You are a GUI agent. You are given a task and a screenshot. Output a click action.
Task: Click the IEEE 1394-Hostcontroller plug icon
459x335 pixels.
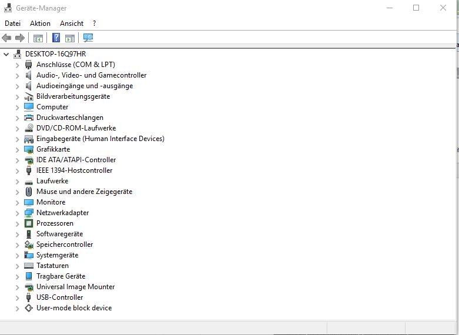(28, 170)
